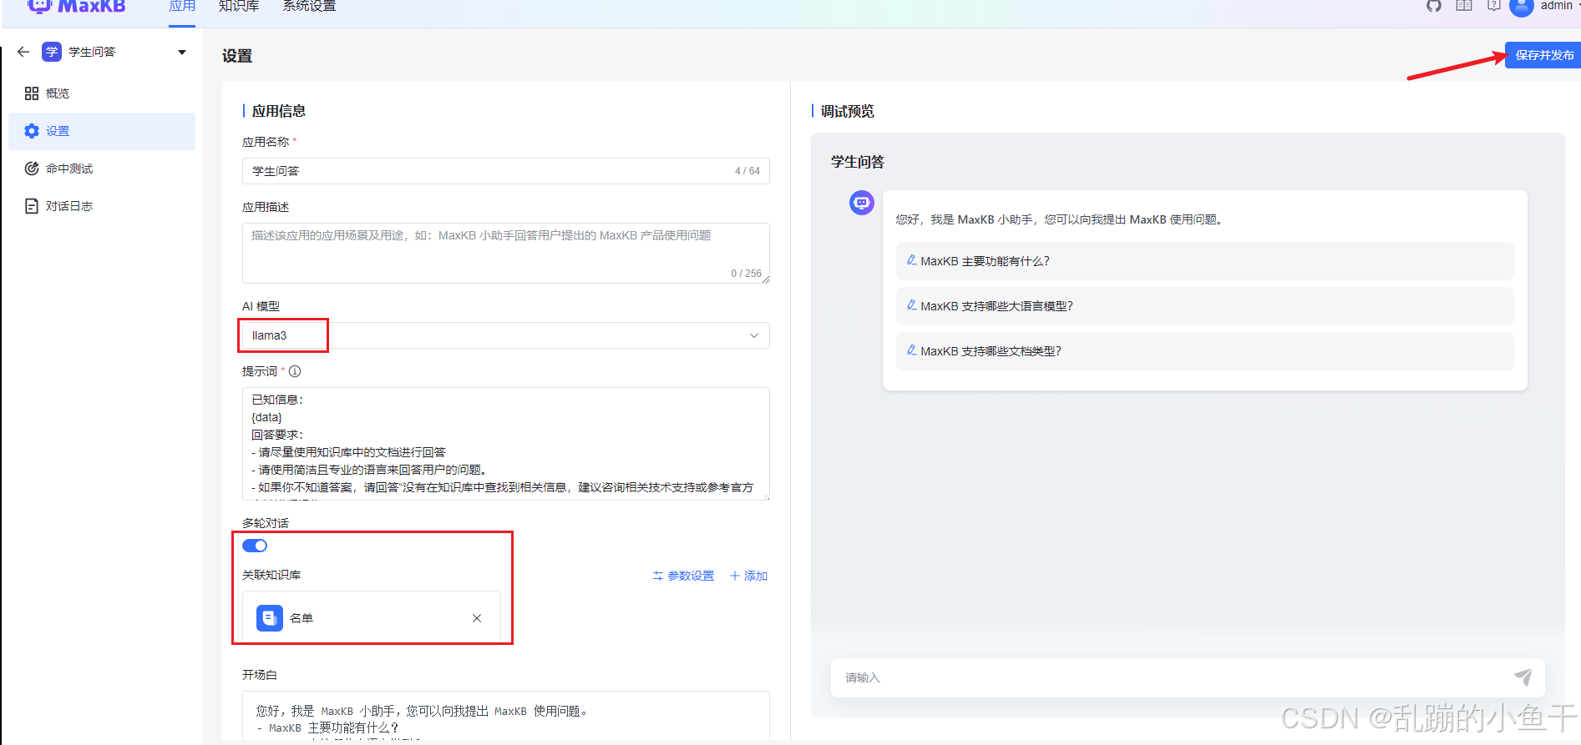Go back using the left arrow

pyautogui.click(x=23, y=52)
